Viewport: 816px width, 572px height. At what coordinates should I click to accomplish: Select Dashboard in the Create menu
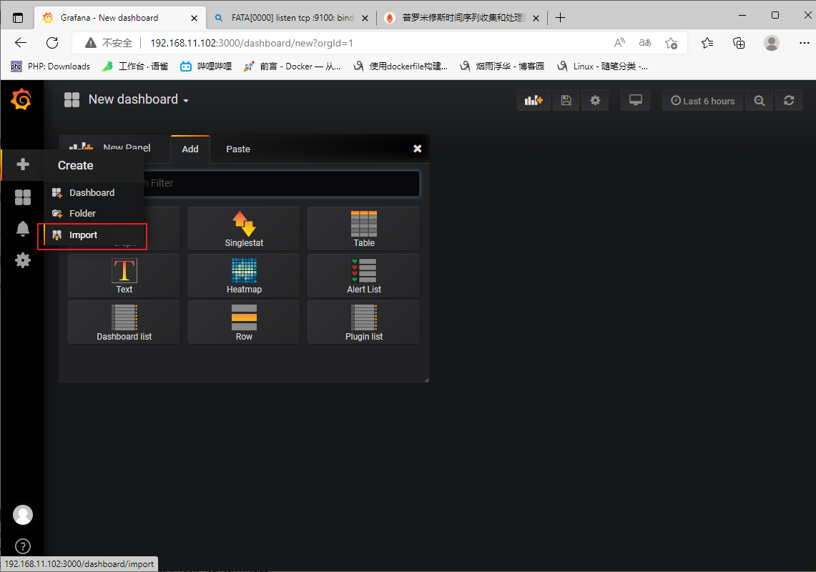tap(92, 192)
